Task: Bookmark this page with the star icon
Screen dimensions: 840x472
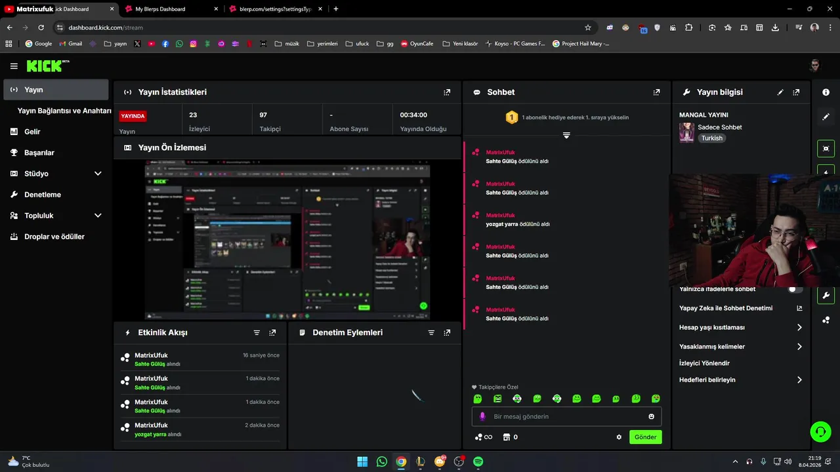Action: click(588, 28)
